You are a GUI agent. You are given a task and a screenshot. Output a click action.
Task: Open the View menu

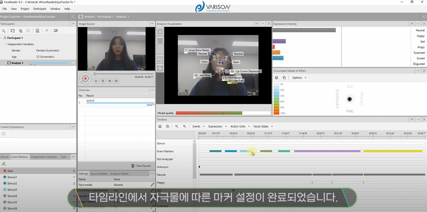click(13, 9)
